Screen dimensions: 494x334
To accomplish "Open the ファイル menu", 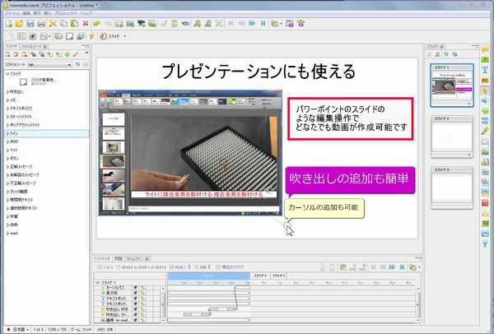I will [12, 13].
